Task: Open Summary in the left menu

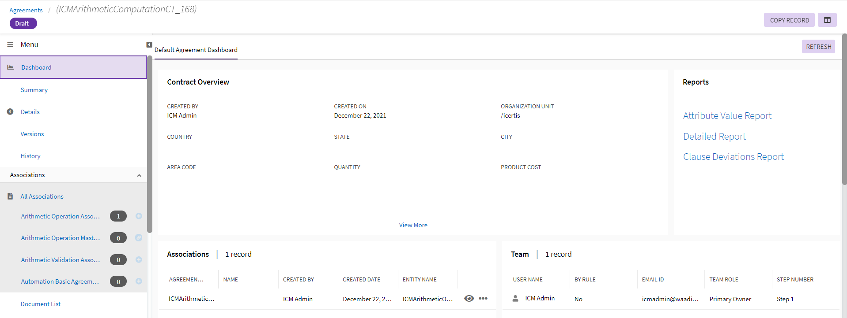Action: [x=34, y=90]
